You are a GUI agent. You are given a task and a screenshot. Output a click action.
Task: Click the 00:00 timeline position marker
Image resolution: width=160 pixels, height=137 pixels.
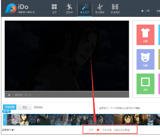coord(6,111)
